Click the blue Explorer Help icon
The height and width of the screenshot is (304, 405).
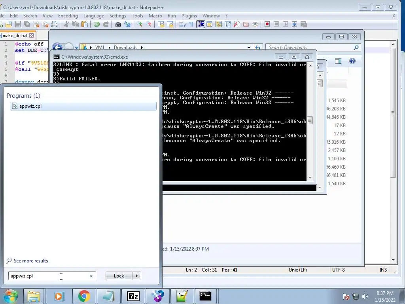tap(352, 61)
